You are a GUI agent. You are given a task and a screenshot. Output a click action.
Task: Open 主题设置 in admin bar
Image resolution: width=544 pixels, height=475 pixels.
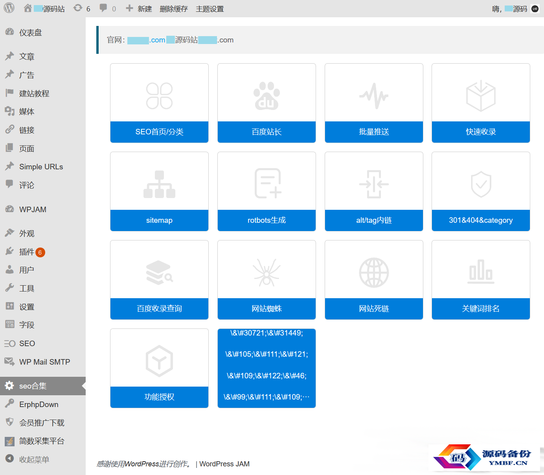(x=210, y=9)
